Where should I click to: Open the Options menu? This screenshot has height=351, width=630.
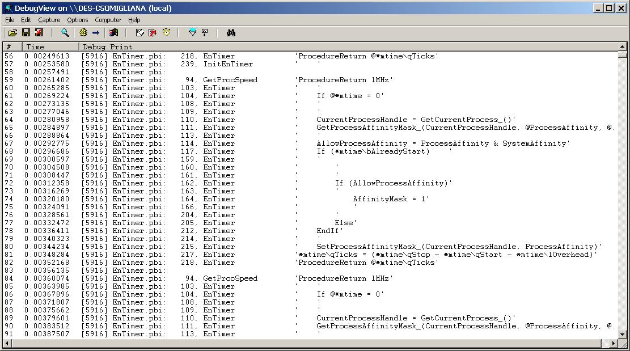(78, 20)
